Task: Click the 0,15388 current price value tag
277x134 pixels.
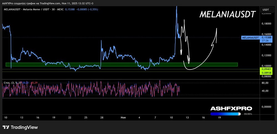Action: click(265, 37)
